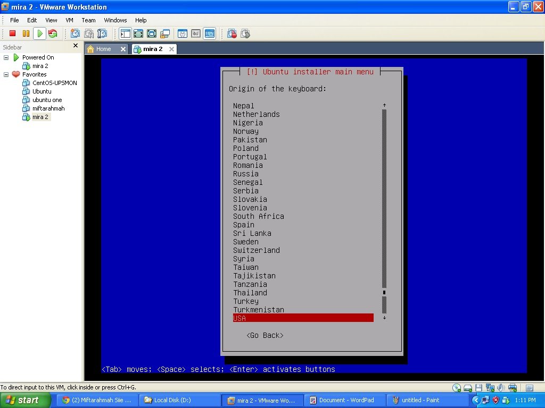Image resolution: width=545 pixels, height=408 pixels.
Task: Switch to quick switch mode icon
Action: 138,33
